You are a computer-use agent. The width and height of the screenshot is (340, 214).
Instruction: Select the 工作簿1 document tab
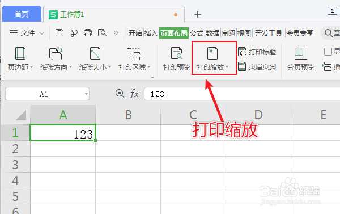[114, 14]
